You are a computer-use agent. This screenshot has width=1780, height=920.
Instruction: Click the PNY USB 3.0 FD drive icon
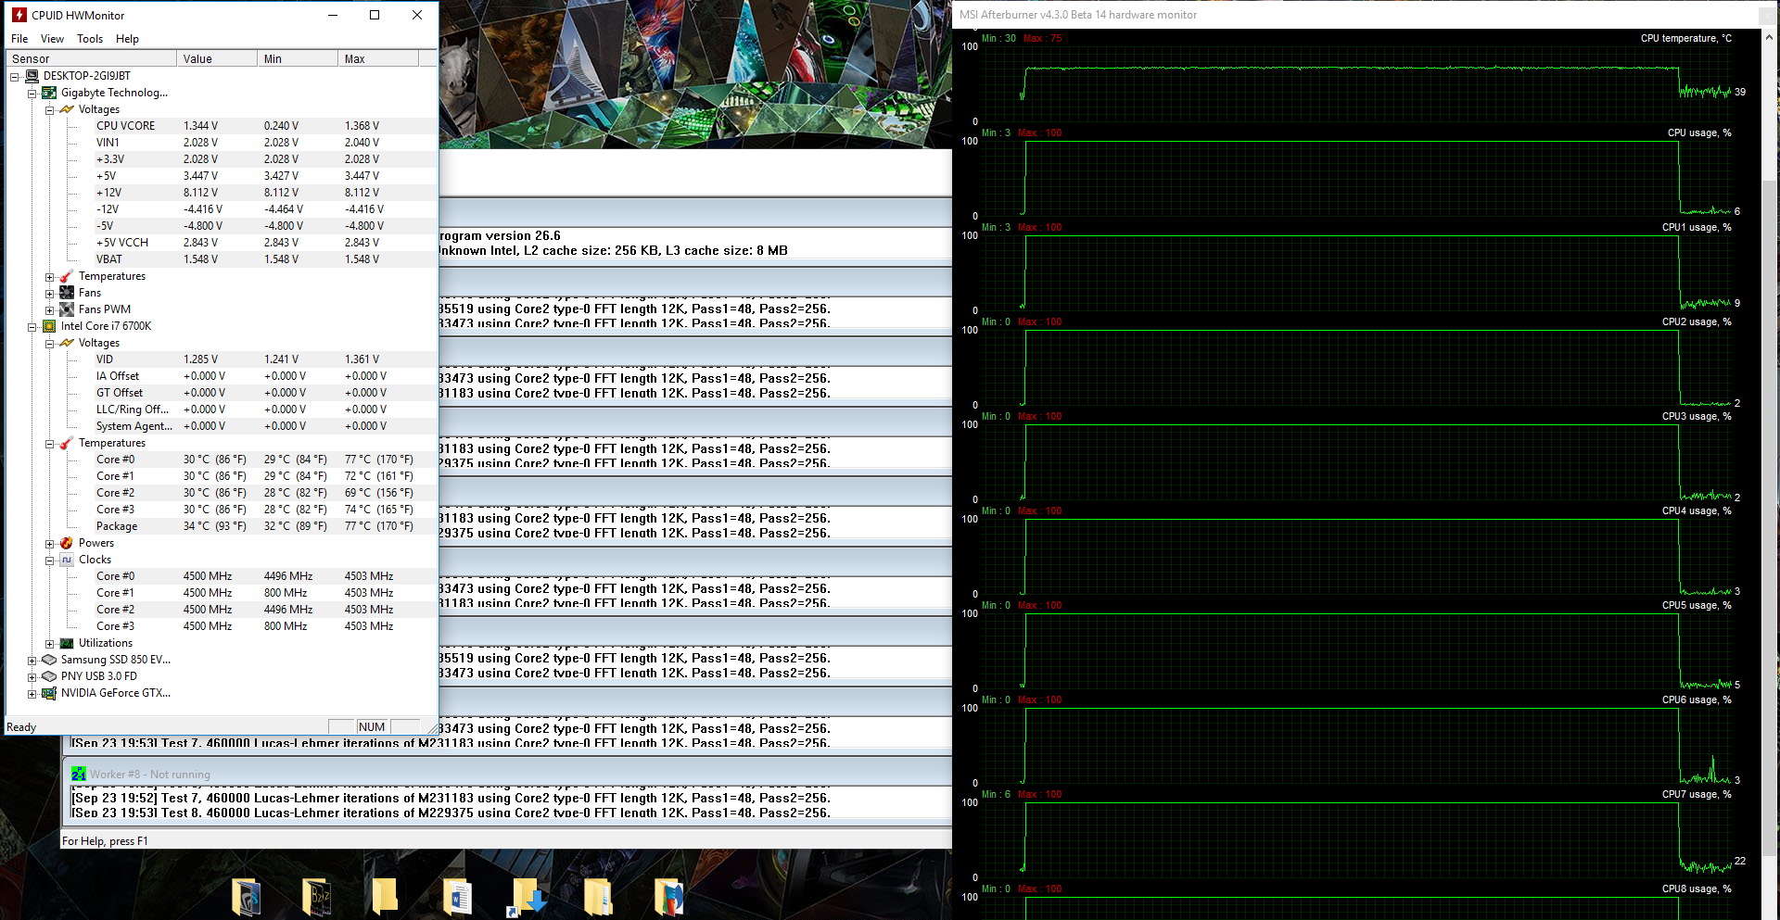[x=49, y=676]
